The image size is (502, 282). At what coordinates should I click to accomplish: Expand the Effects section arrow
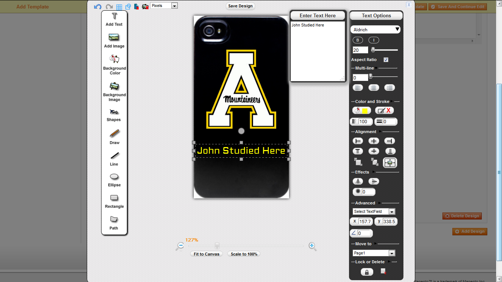(374, 172)
